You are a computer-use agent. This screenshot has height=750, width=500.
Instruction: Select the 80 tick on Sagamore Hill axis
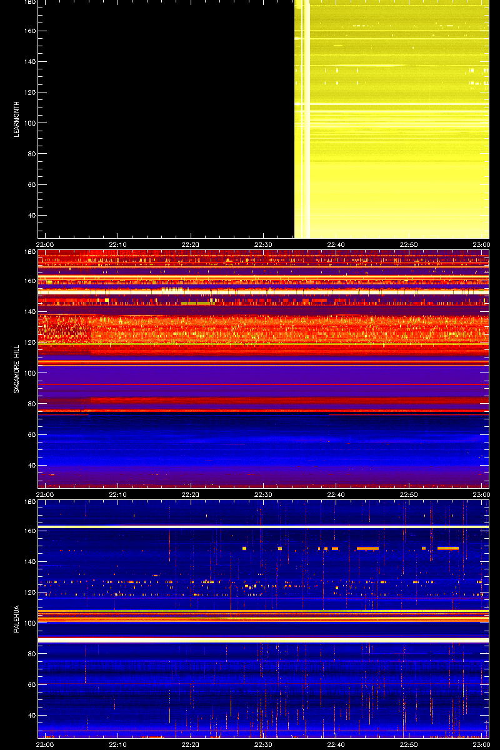coord(31,404)
